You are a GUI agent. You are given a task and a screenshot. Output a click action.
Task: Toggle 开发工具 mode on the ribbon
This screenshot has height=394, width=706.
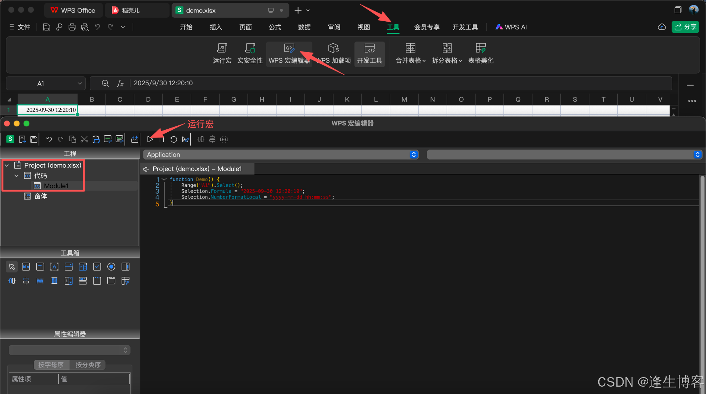369,54
